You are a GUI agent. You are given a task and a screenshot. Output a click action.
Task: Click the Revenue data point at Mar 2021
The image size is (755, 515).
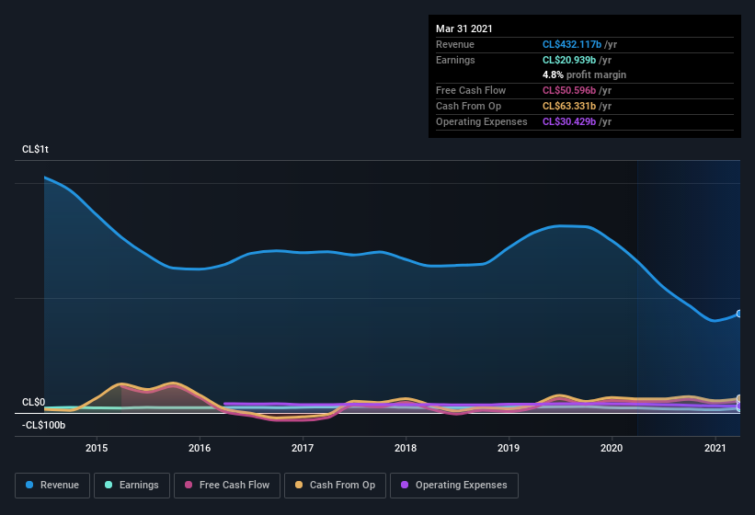739,314
